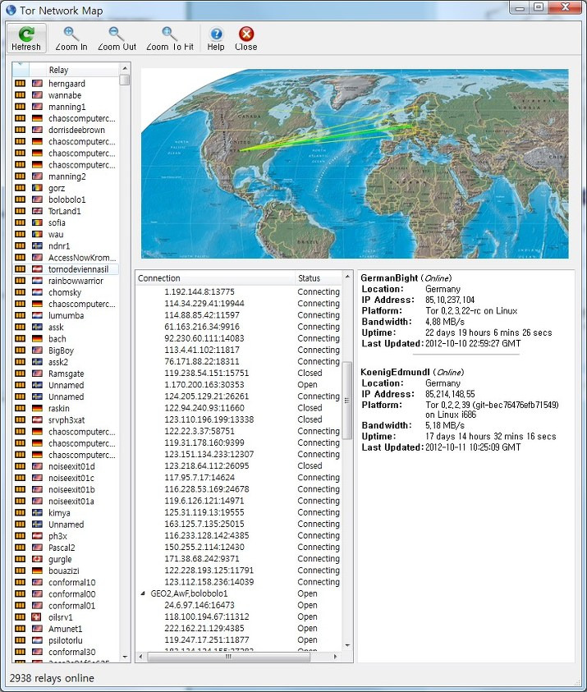Click the Zoom Out magnifier icon
Image resolution: width=587 pixels, height=692 pixels.
coord(117,34)
